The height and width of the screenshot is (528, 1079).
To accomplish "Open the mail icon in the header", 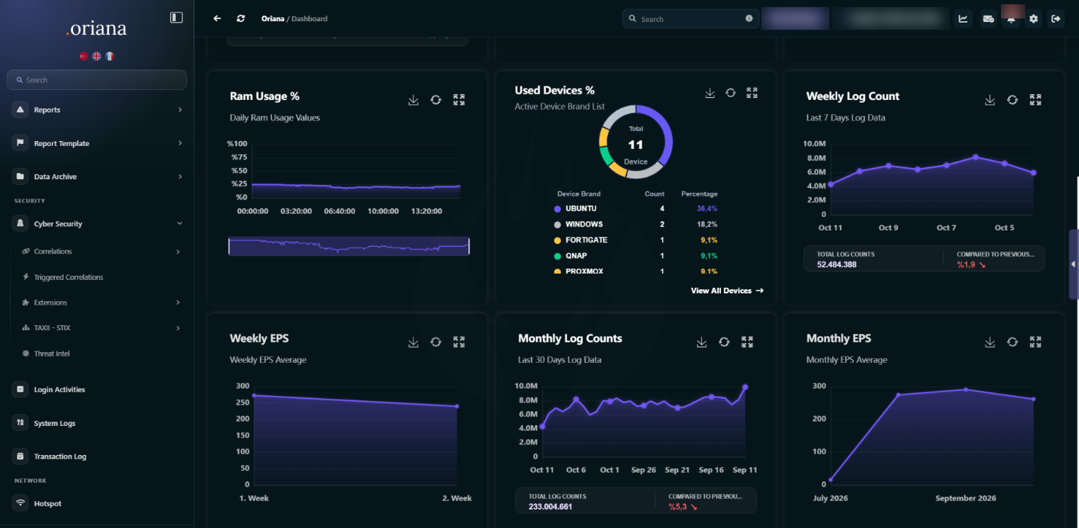I will pos(988,19).
